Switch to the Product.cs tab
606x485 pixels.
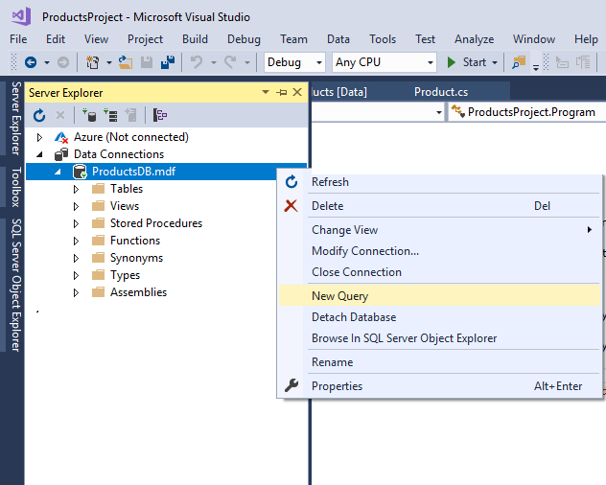(x=441, y=92)
